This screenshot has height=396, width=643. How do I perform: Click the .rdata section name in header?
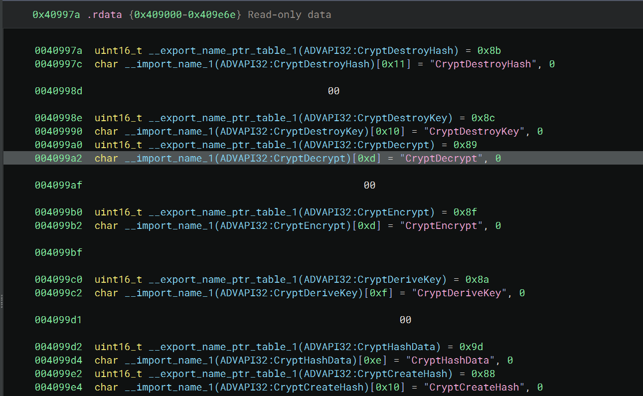coord(105,14)
